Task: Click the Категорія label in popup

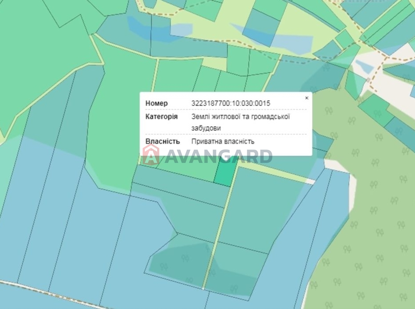Action: (161, 117)
